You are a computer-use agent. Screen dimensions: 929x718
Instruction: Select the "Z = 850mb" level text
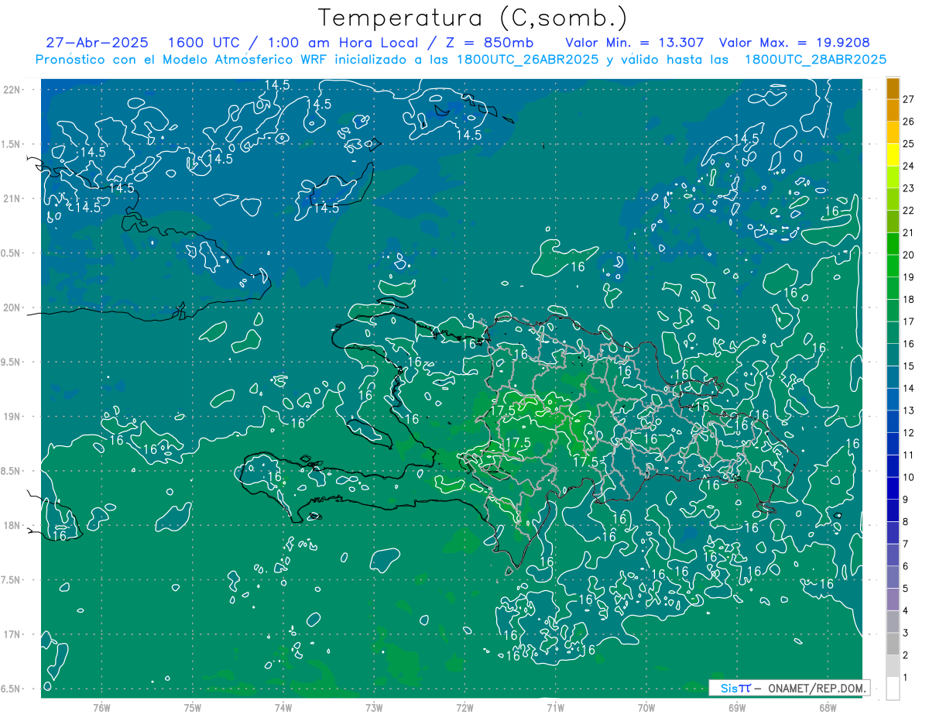click(x=488, y=43)
